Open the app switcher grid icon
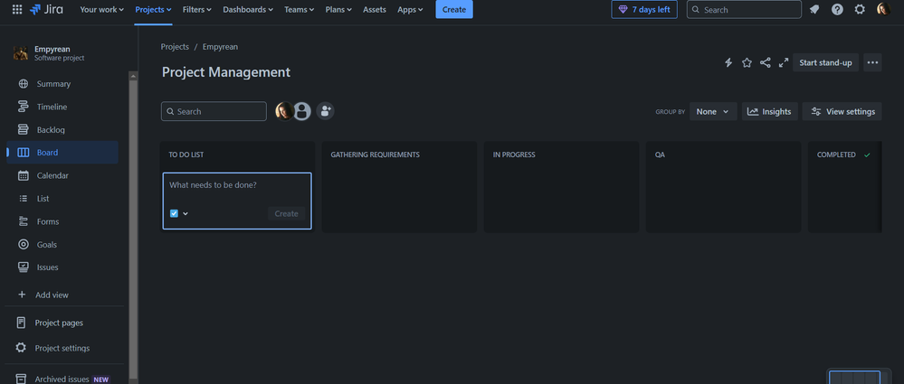904x384 pixels. point(17,9)
